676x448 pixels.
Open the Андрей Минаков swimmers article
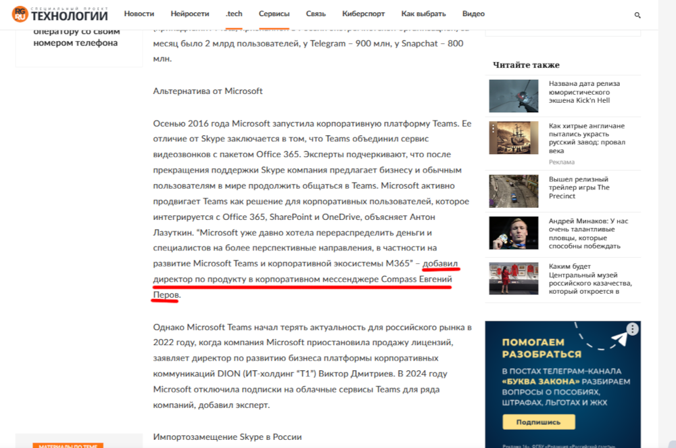[x=589, y=233]
